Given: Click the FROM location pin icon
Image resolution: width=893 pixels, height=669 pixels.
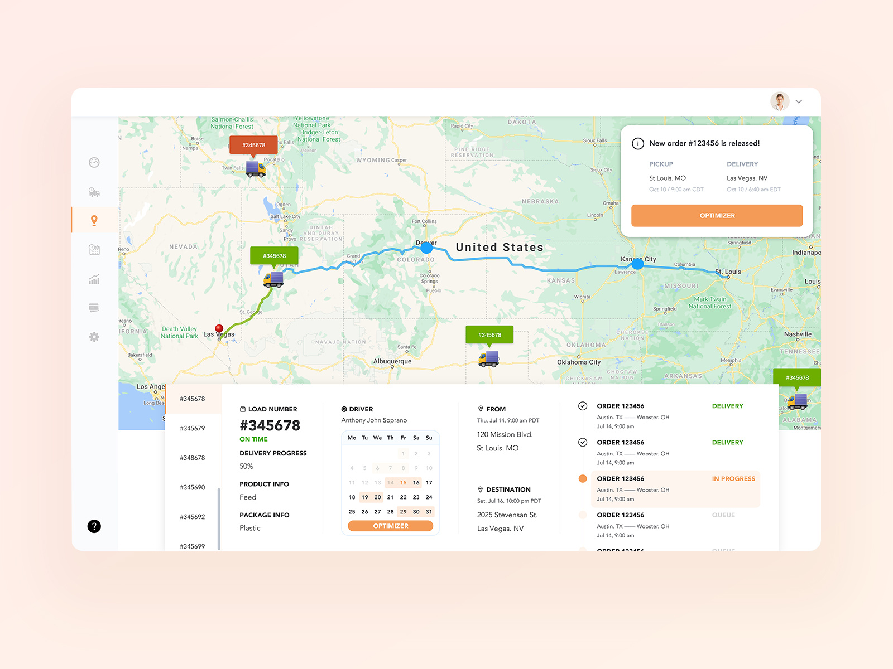Looking at the screenshot, I should (x=481, y=409).
